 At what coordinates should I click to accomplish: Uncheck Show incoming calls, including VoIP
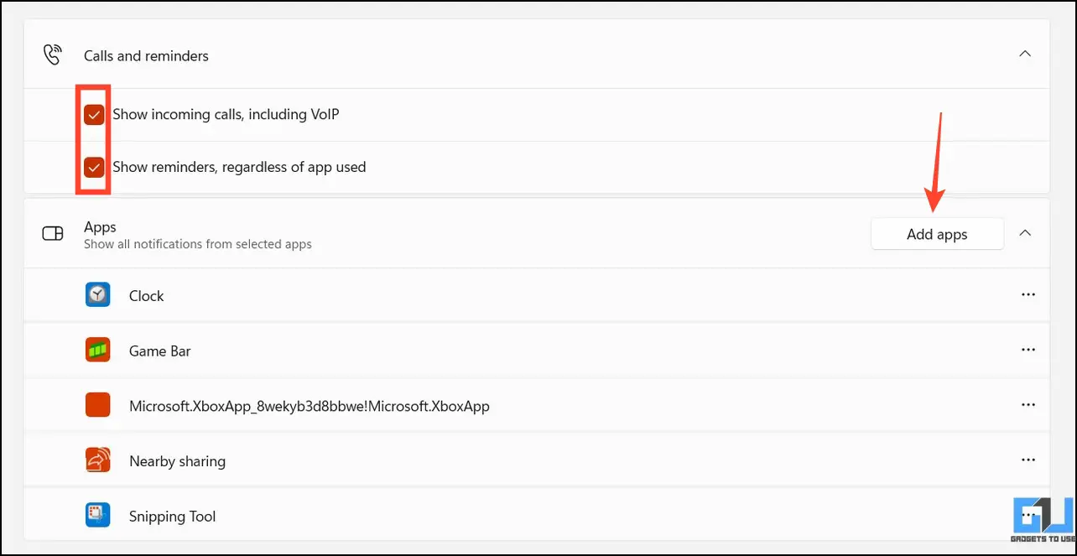coord(94,115)
